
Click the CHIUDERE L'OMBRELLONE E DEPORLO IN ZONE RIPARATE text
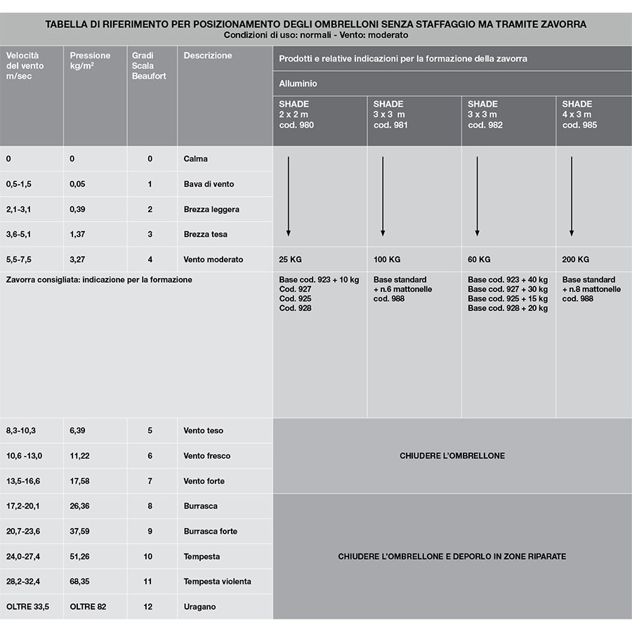tap(452, 556)
